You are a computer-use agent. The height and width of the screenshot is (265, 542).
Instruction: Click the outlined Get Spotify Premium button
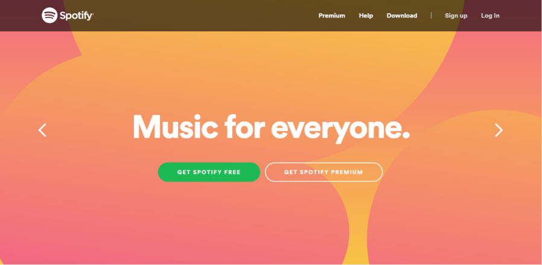click(x=324, y=172)
